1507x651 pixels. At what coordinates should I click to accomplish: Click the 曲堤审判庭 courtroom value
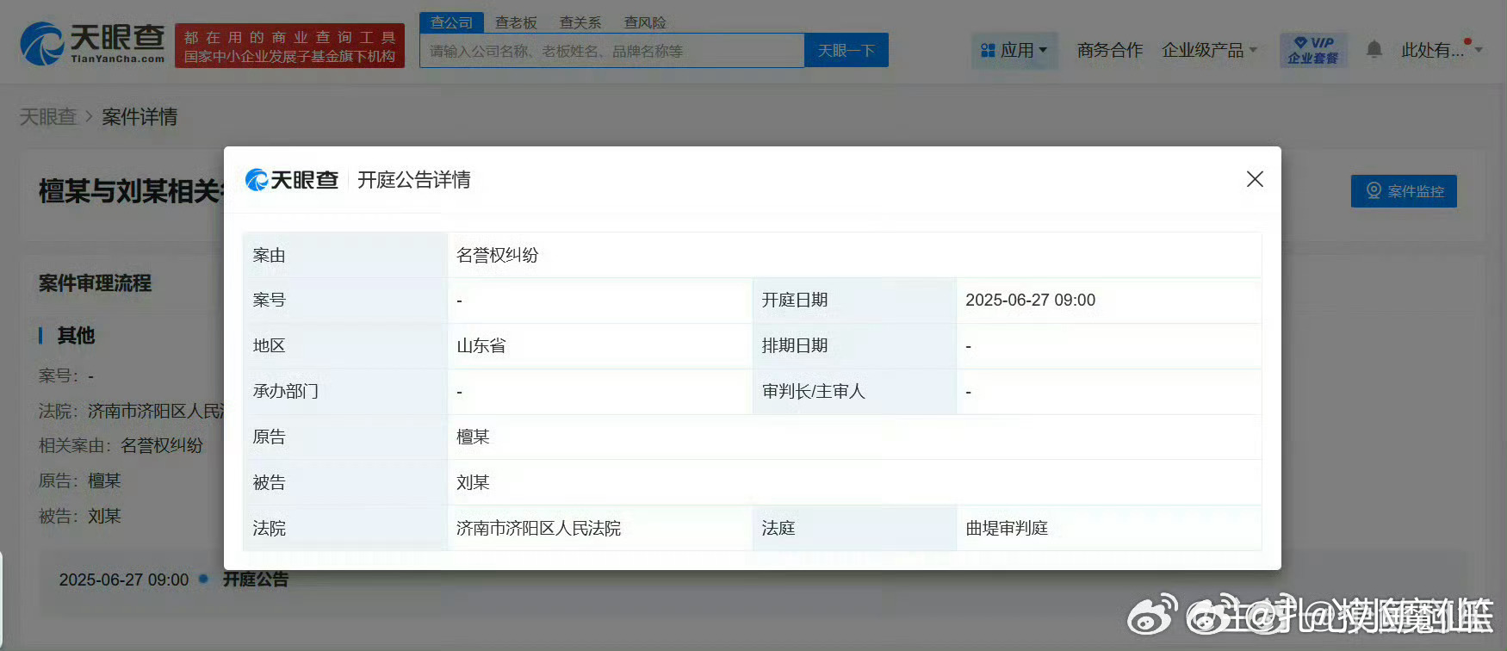(x=1007, y=528)
